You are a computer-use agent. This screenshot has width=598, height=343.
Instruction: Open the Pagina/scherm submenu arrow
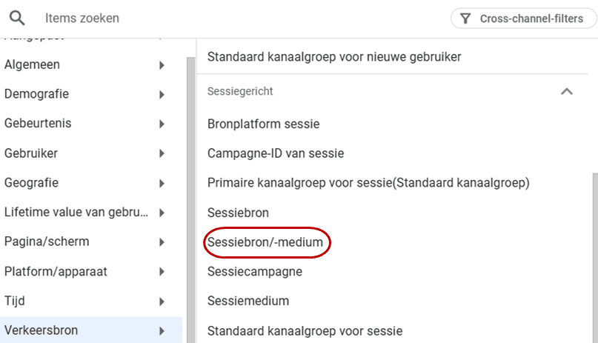click(162, 242)
